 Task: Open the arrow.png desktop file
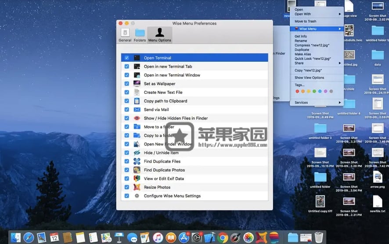pos(378,180)
